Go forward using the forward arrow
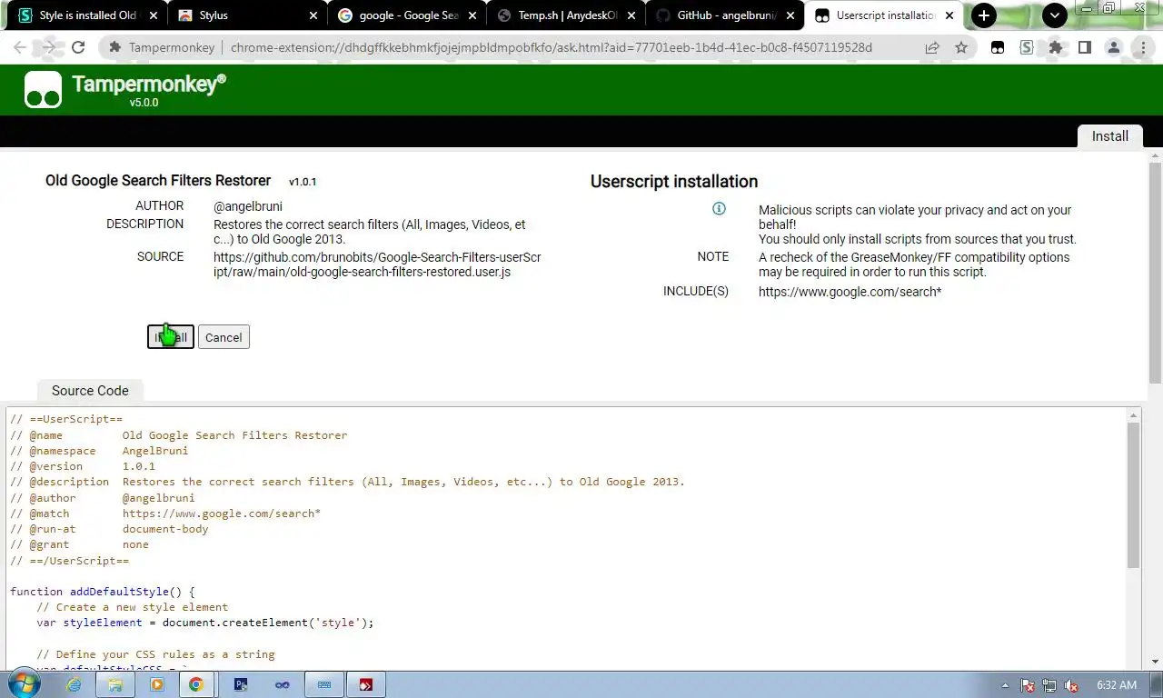This screenshot has width=1163, height=698. [x=49, y=48]
